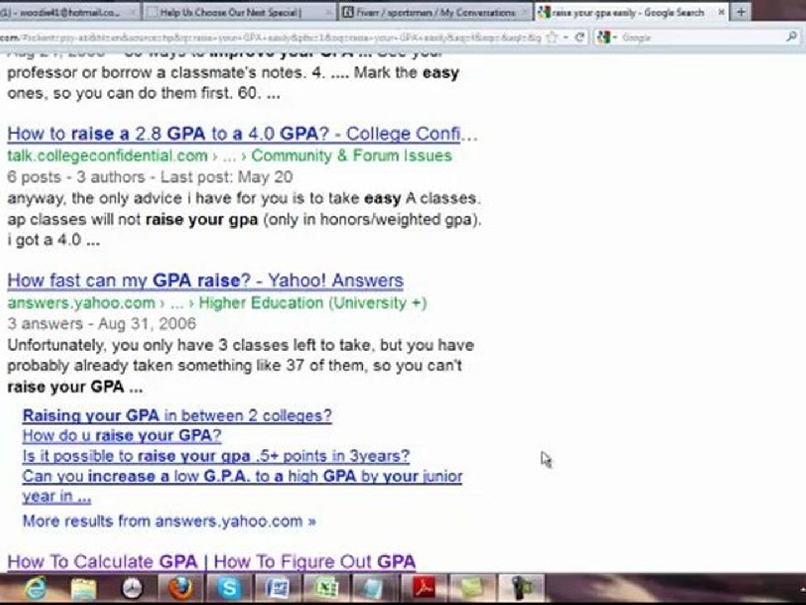Click the camcorder recorder icon in taskbar
Viewport: 806px width, 605px height.
(521, 589)
